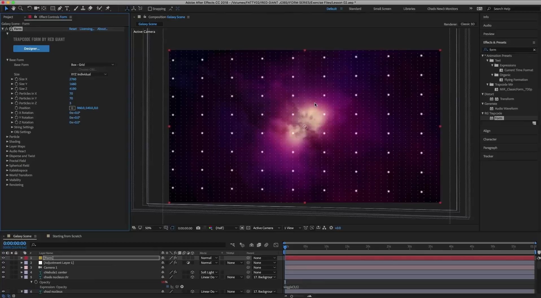Switch to the Small Screen workspace
Image resolution: width=541 pixels, height=298 pixels.
click(x=382, y=9)
